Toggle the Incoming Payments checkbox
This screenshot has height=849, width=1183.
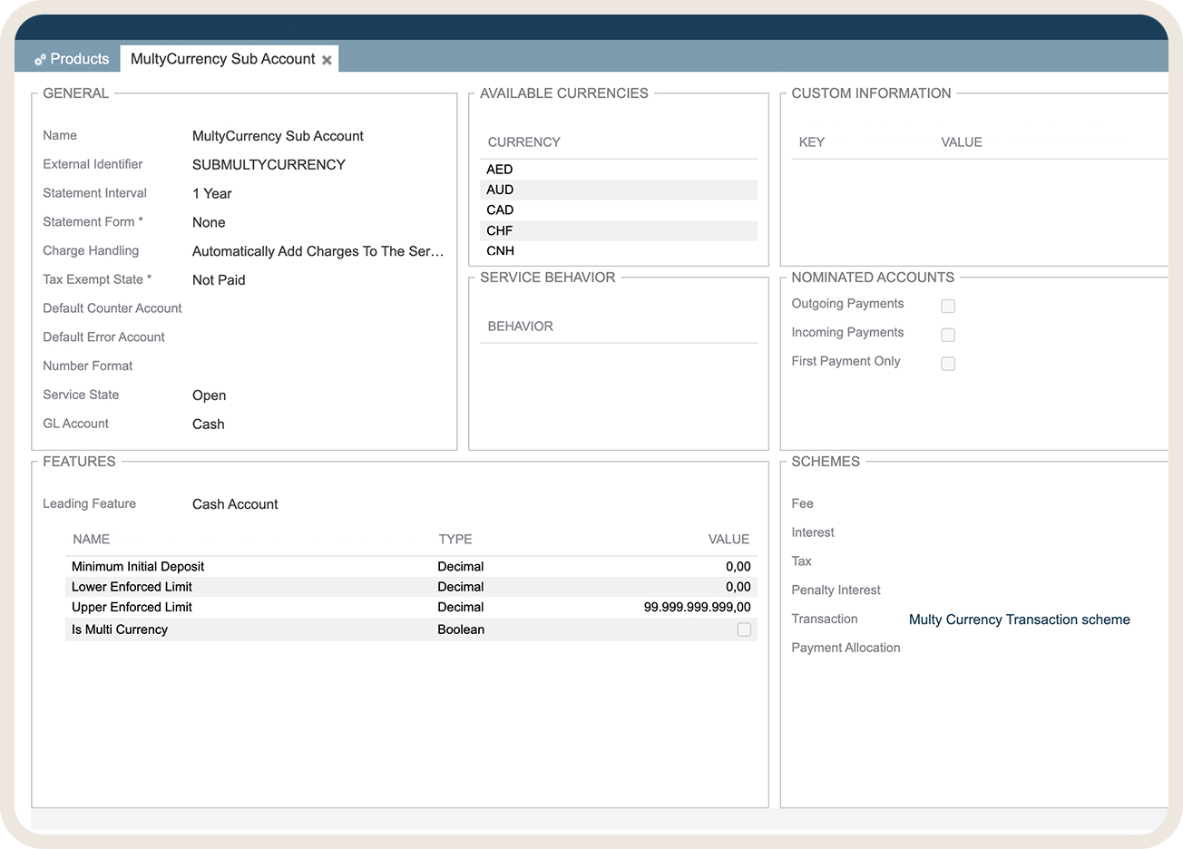coord(948,335)
